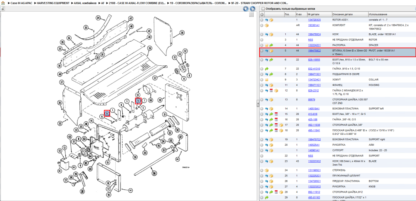Screen dimensions: 416x201
Task: Click the package icon in 80679 row
Action: (x=271, y=100)
